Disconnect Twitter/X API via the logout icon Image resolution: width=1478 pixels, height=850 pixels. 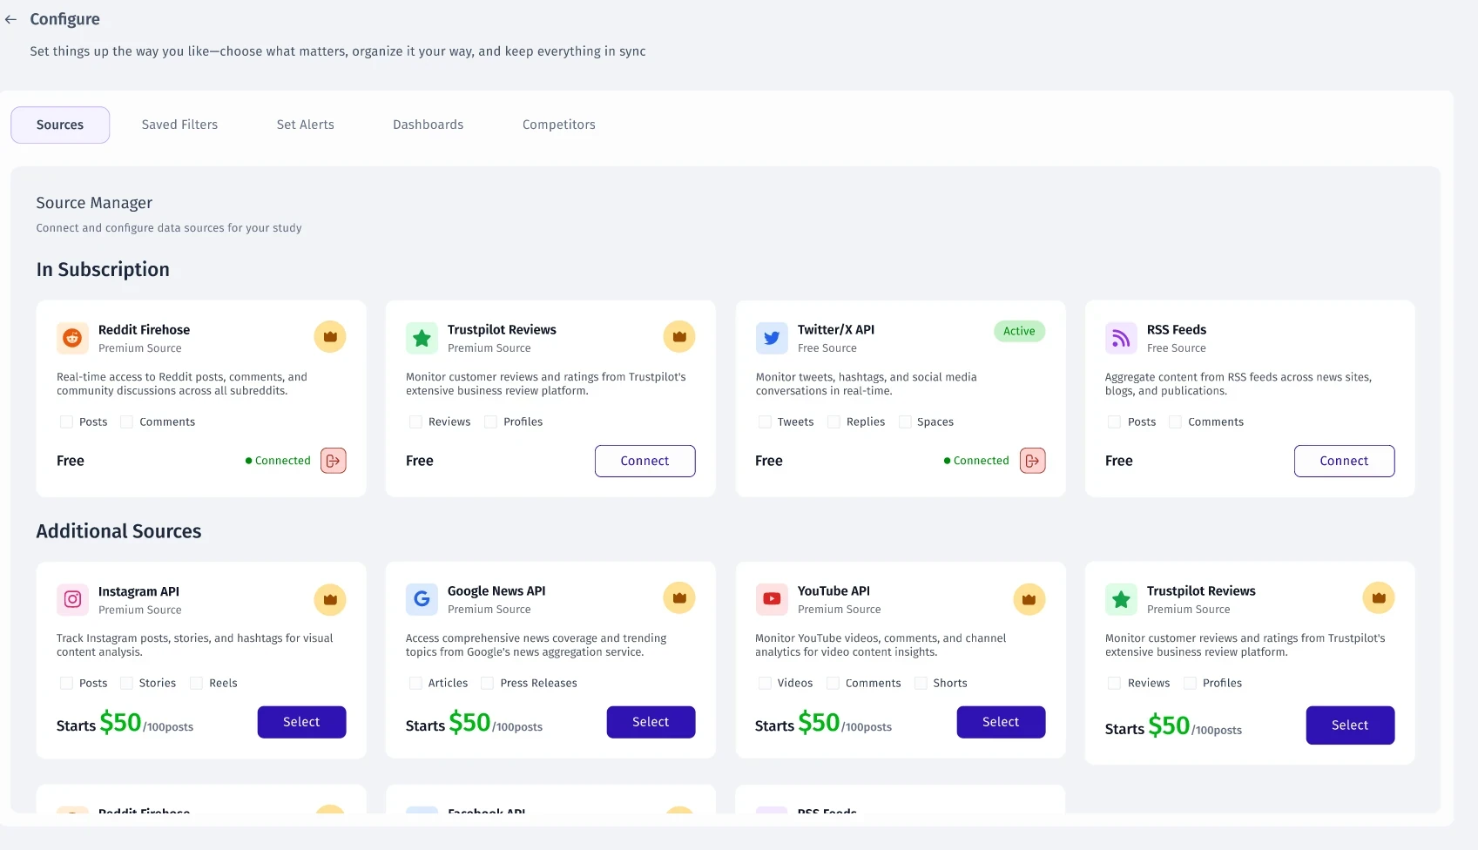[x=1033, y=461]
